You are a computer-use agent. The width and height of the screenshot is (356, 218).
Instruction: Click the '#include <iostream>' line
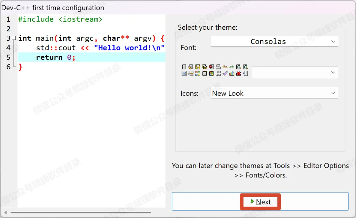click(x=60, y=19)
